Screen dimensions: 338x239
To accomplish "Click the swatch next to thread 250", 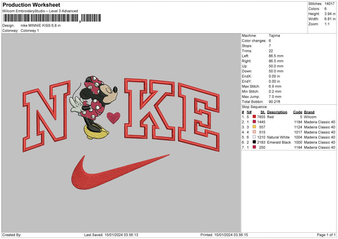I will point(255,147).
